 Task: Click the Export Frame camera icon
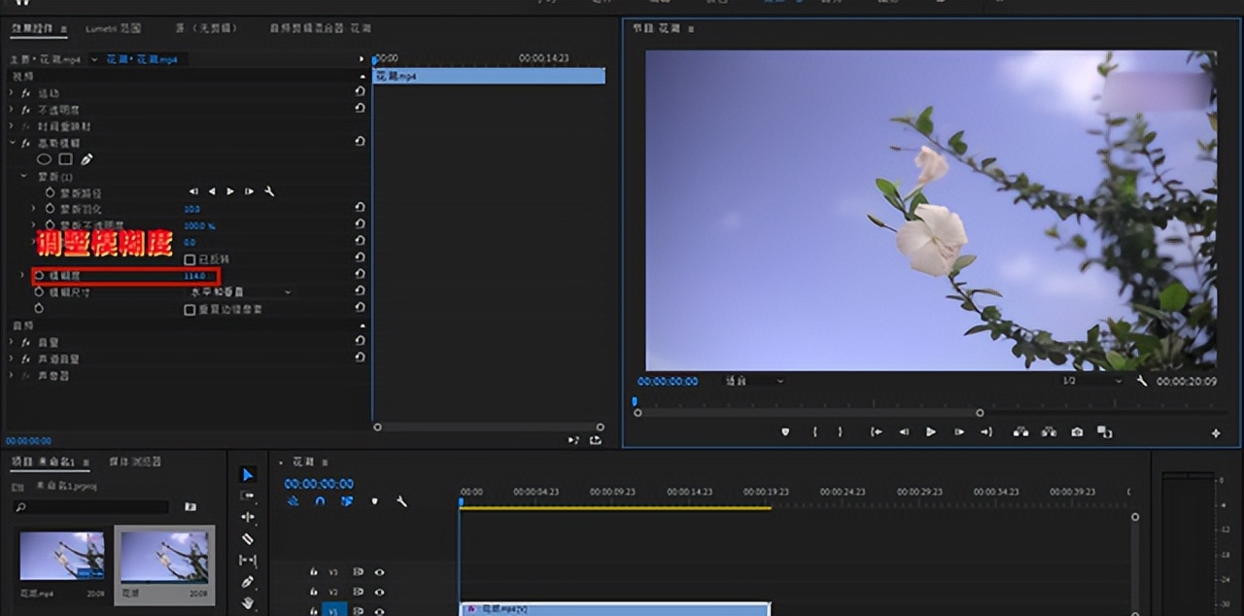(1077, 432)
